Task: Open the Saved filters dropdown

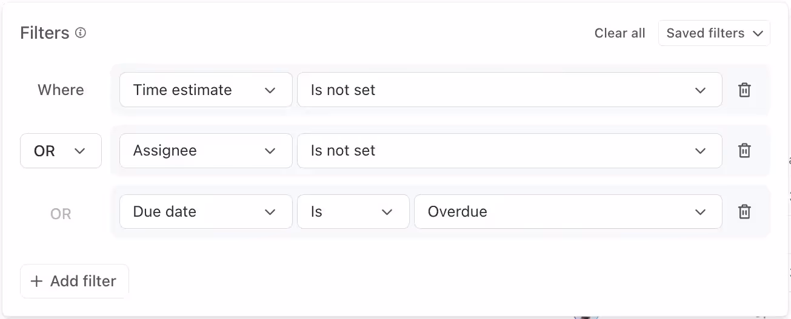Action: coord(713,33)
